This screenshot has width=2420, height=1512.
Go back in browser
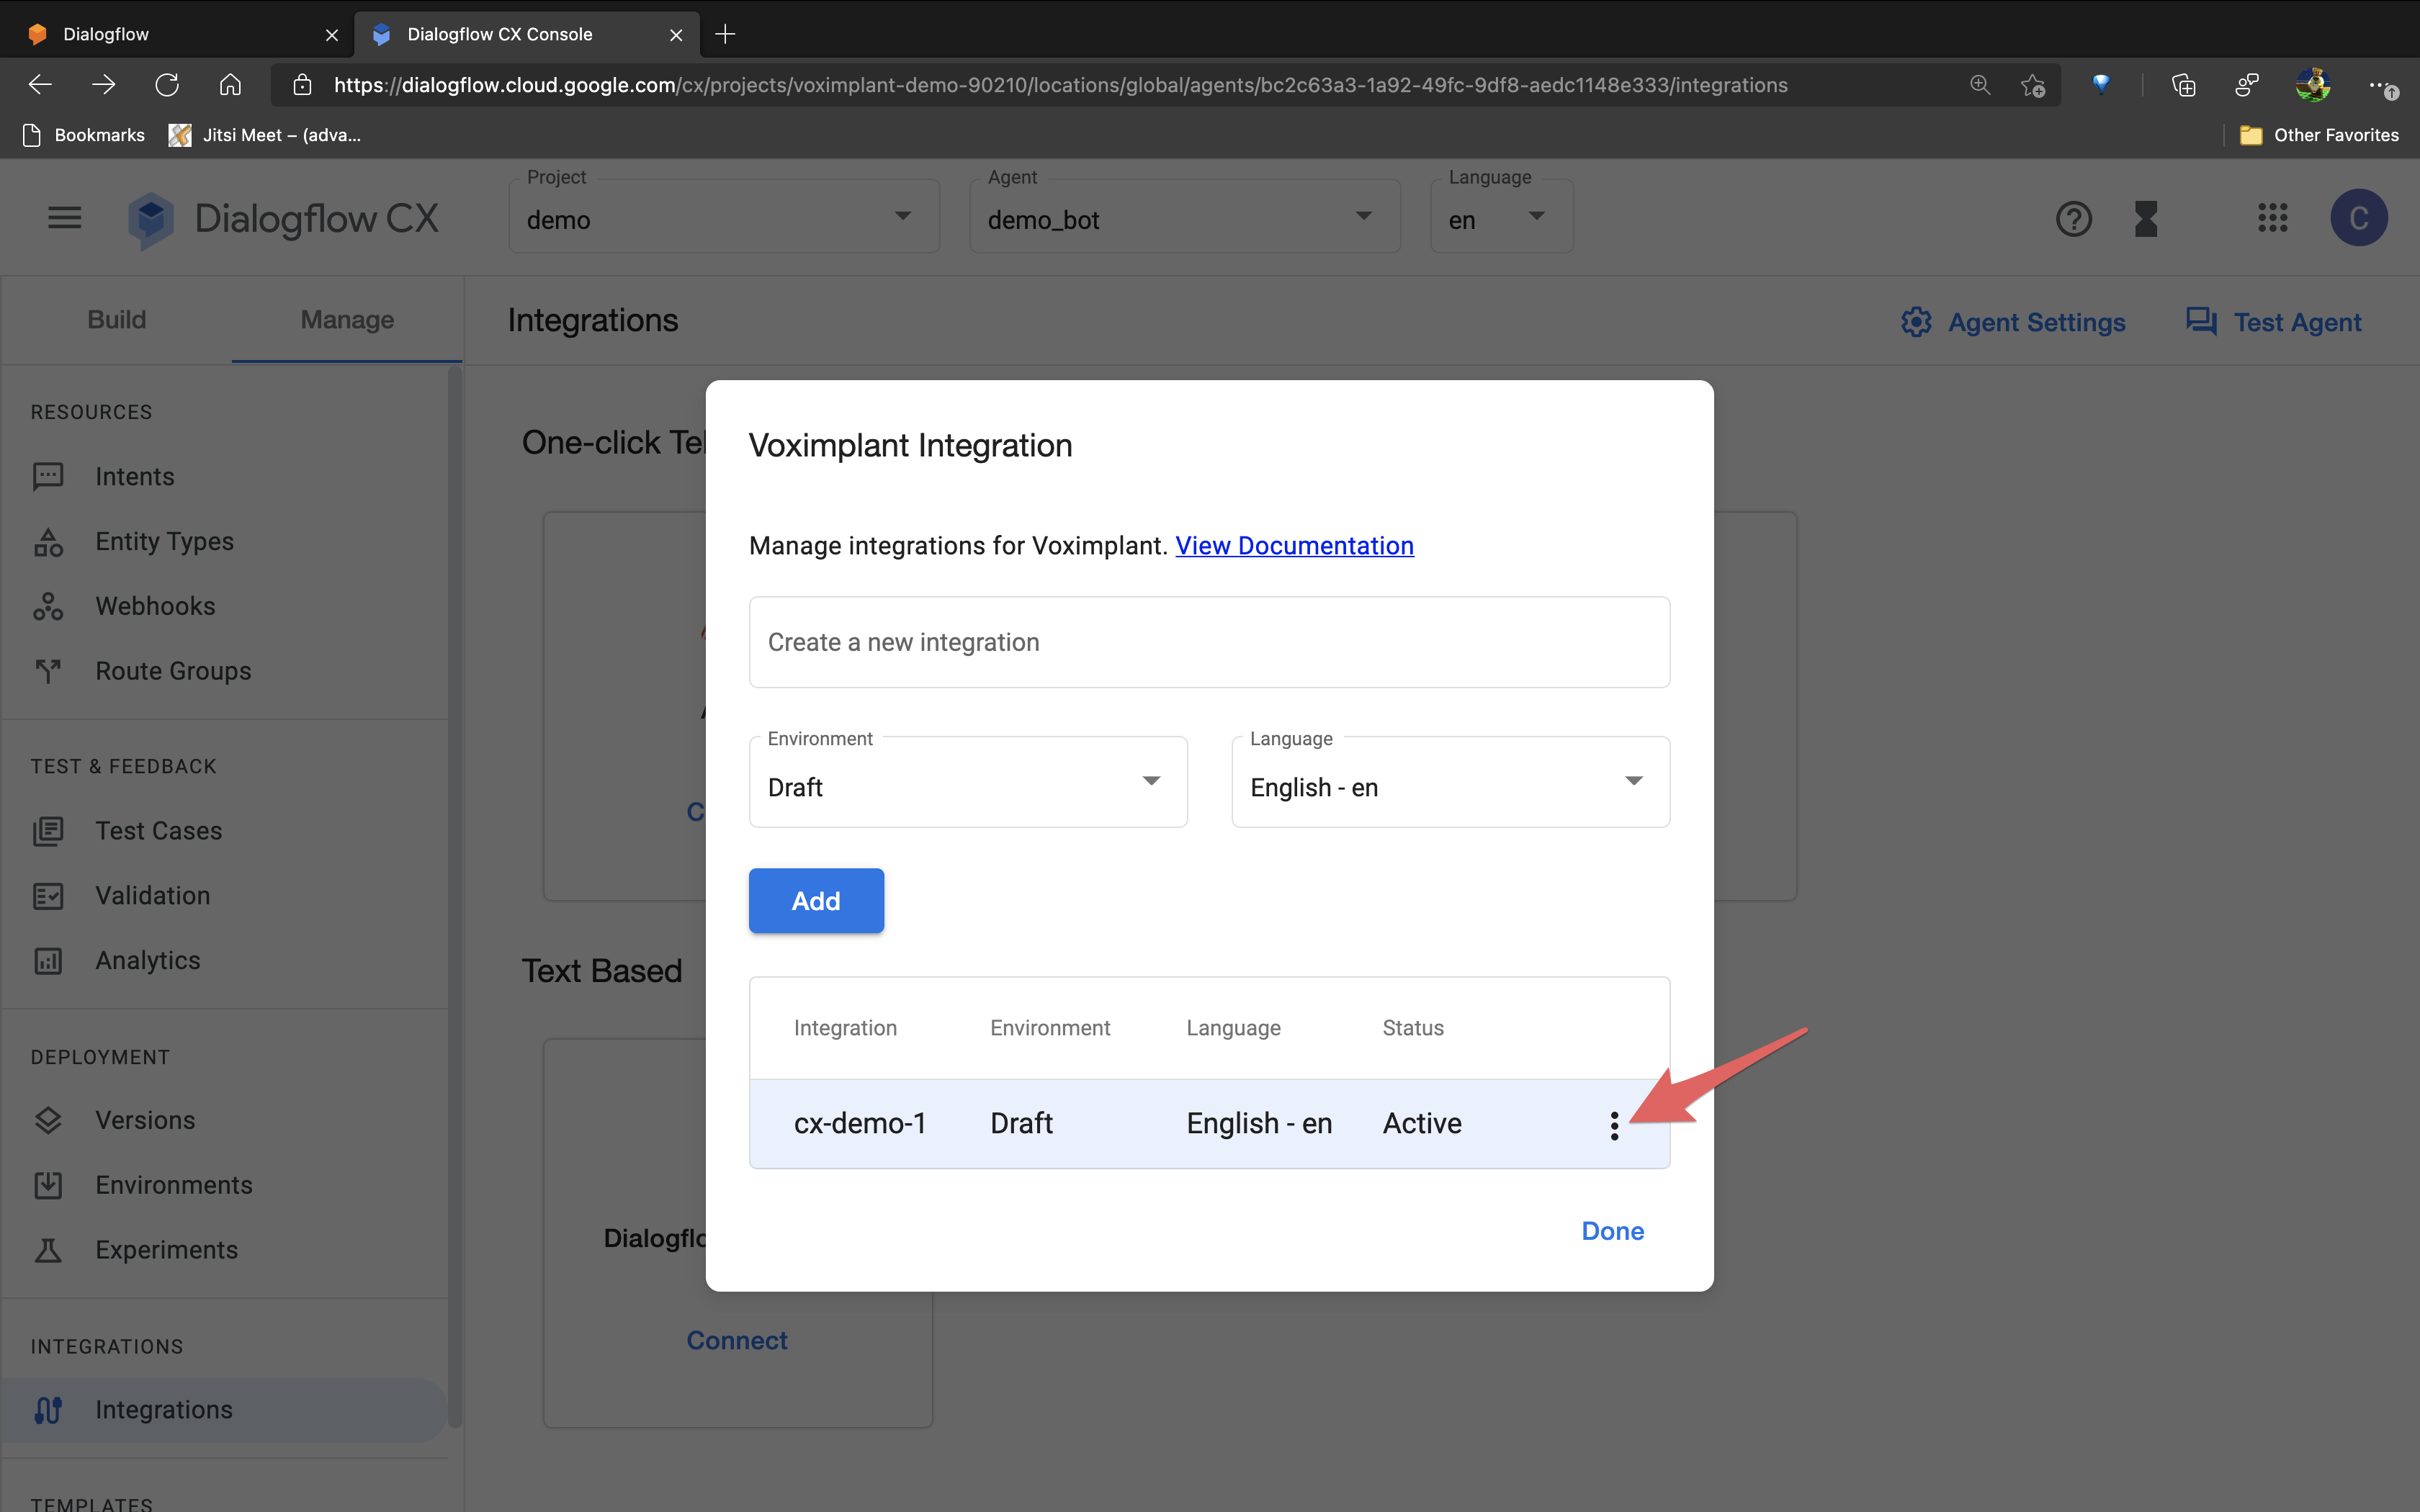tap(40, 85)
